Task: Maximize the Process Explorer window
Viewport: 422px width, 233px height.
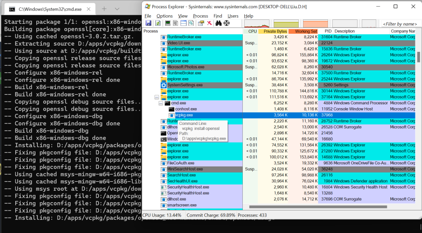Action: [395, 7]
